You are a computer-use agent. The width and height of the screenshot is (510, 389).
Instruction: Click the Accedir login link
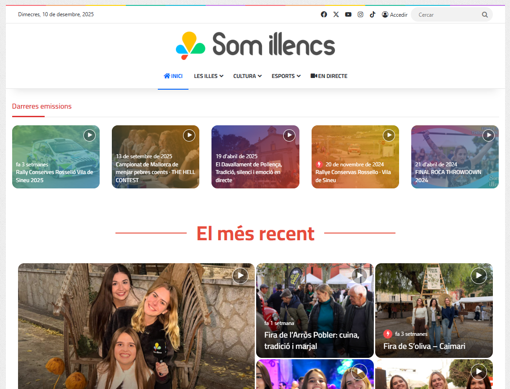395,15
